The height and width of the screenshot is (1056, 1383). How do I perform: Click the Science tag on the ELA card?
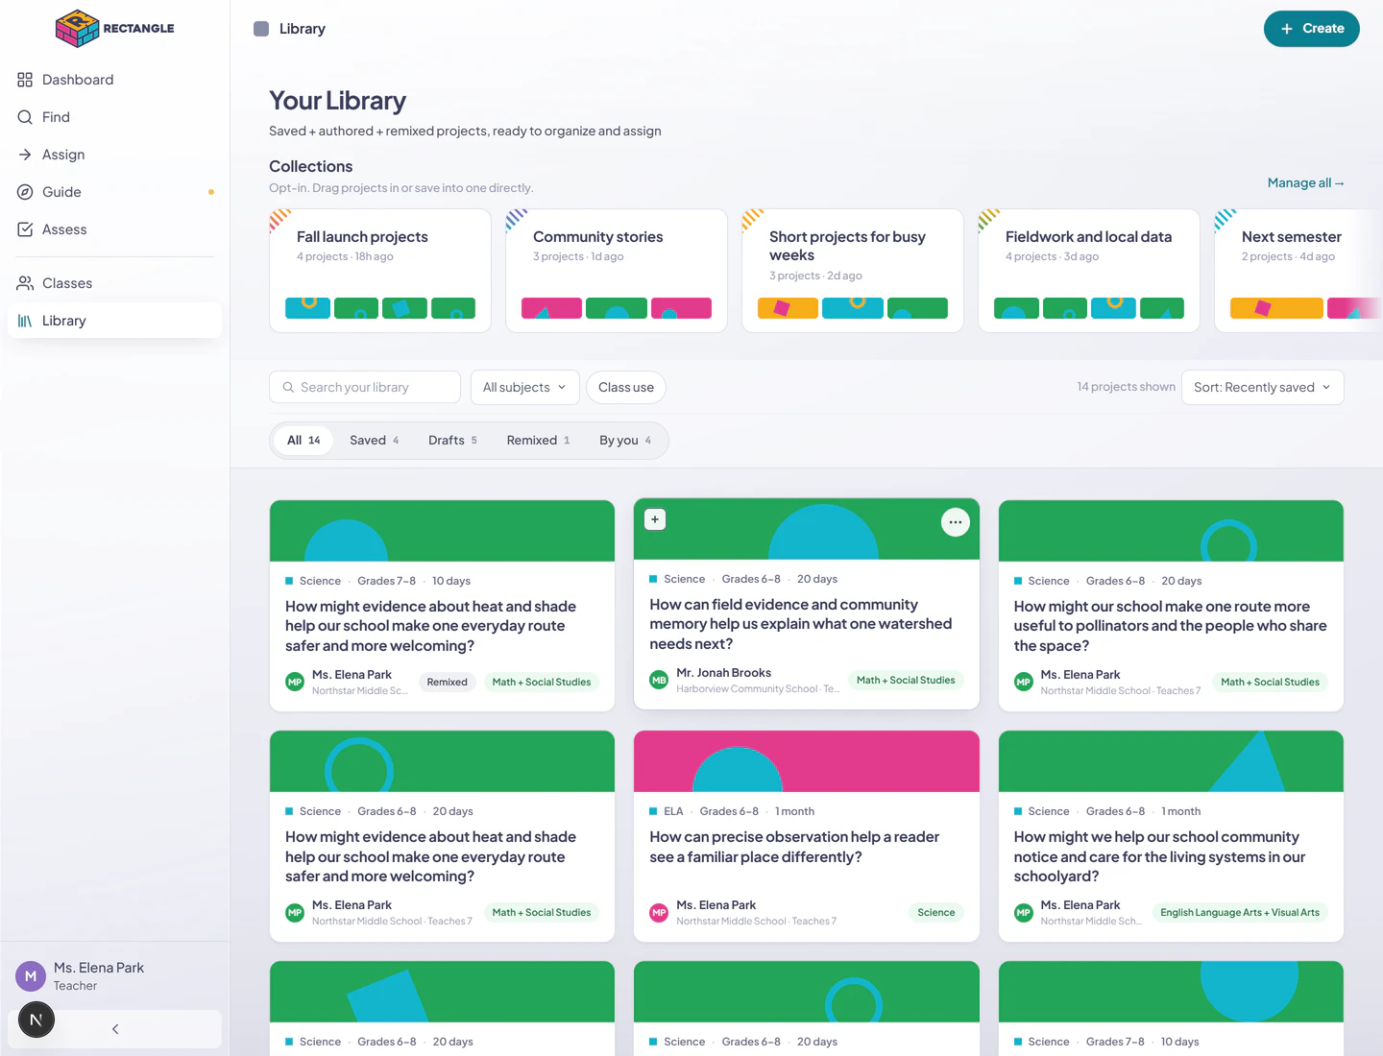click(x=936, y=913)
